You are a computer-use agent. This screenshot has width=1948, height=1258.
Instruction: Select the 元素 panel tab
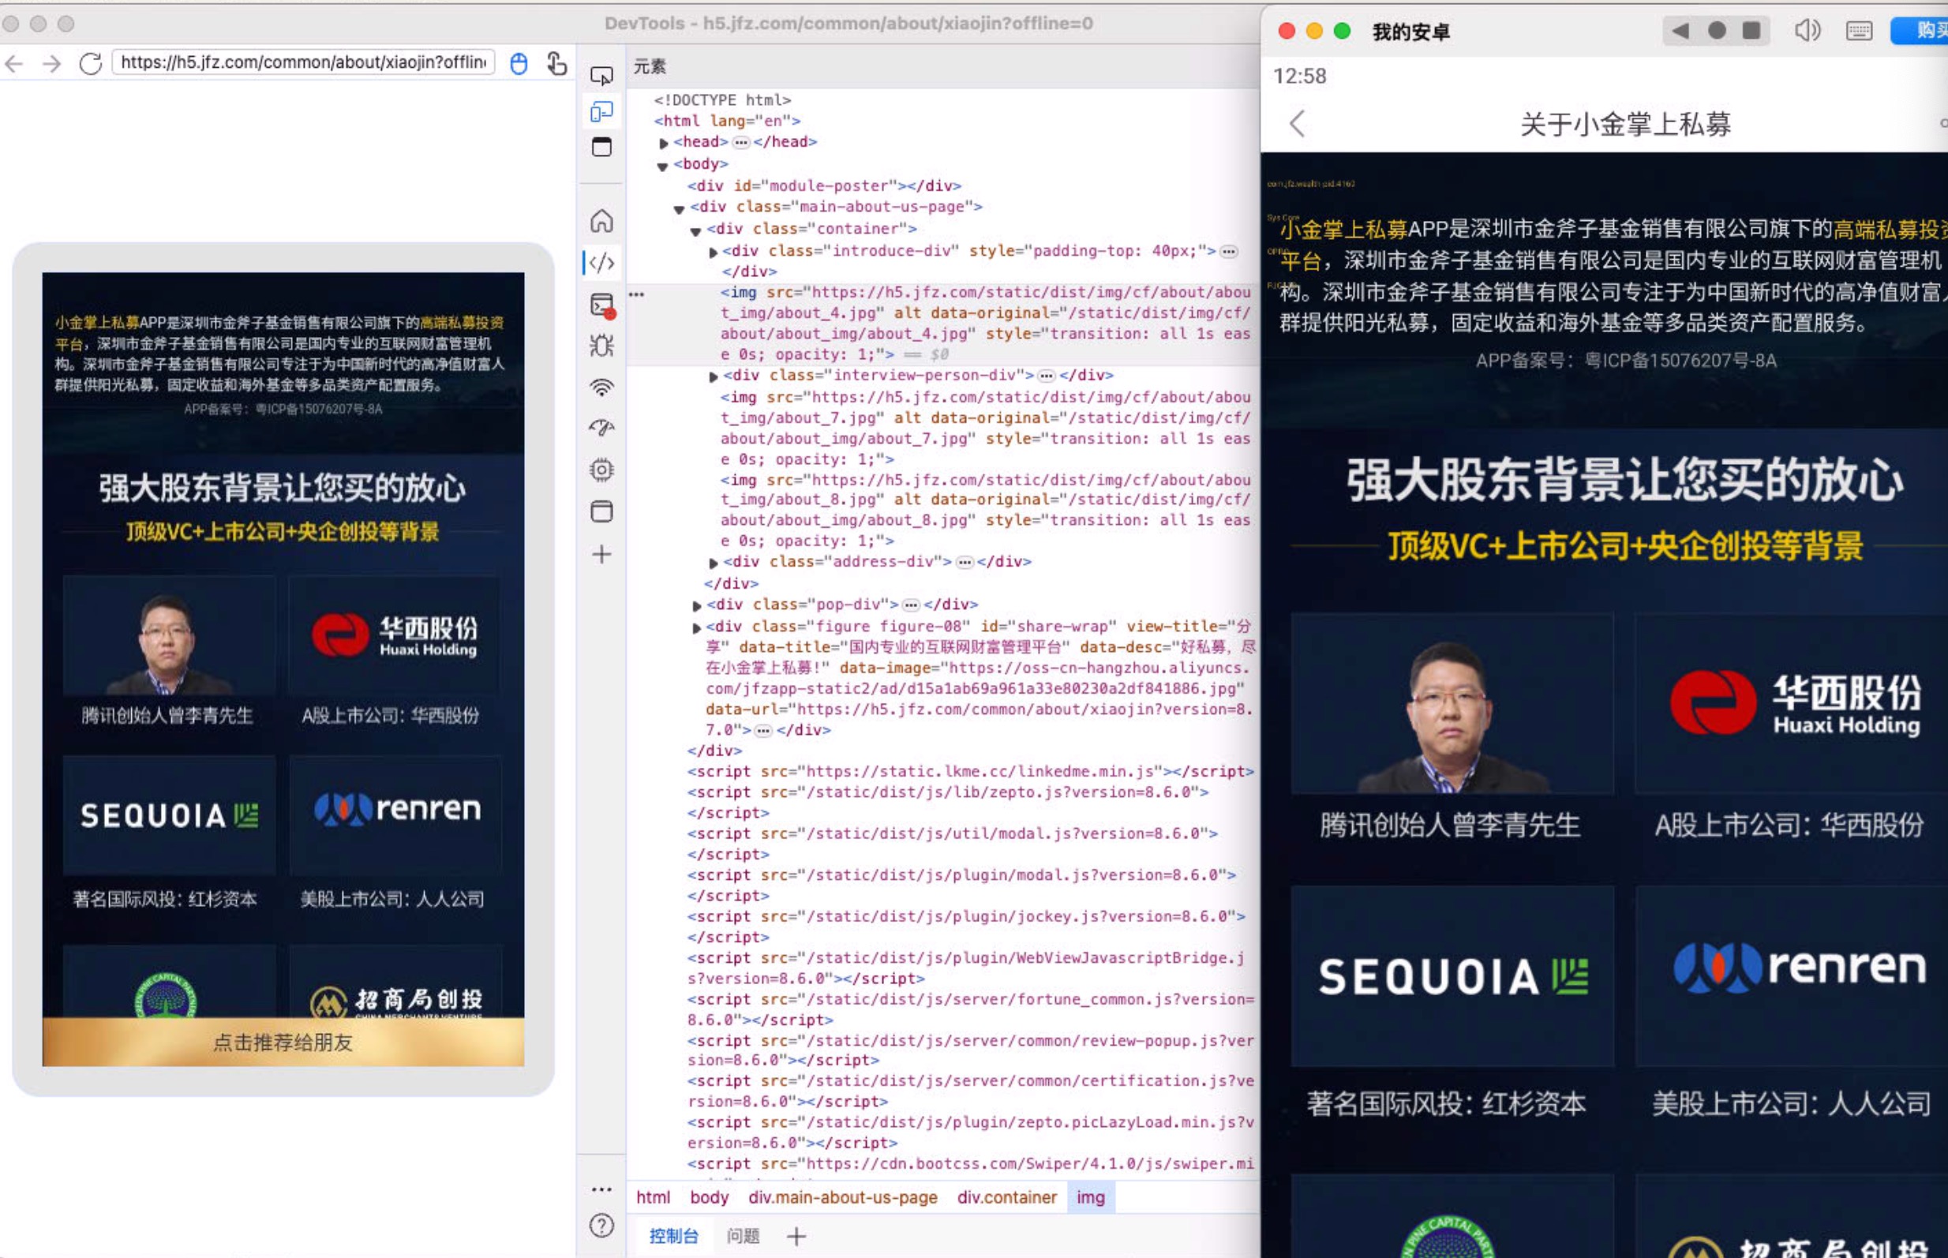(x=650, y=67)
